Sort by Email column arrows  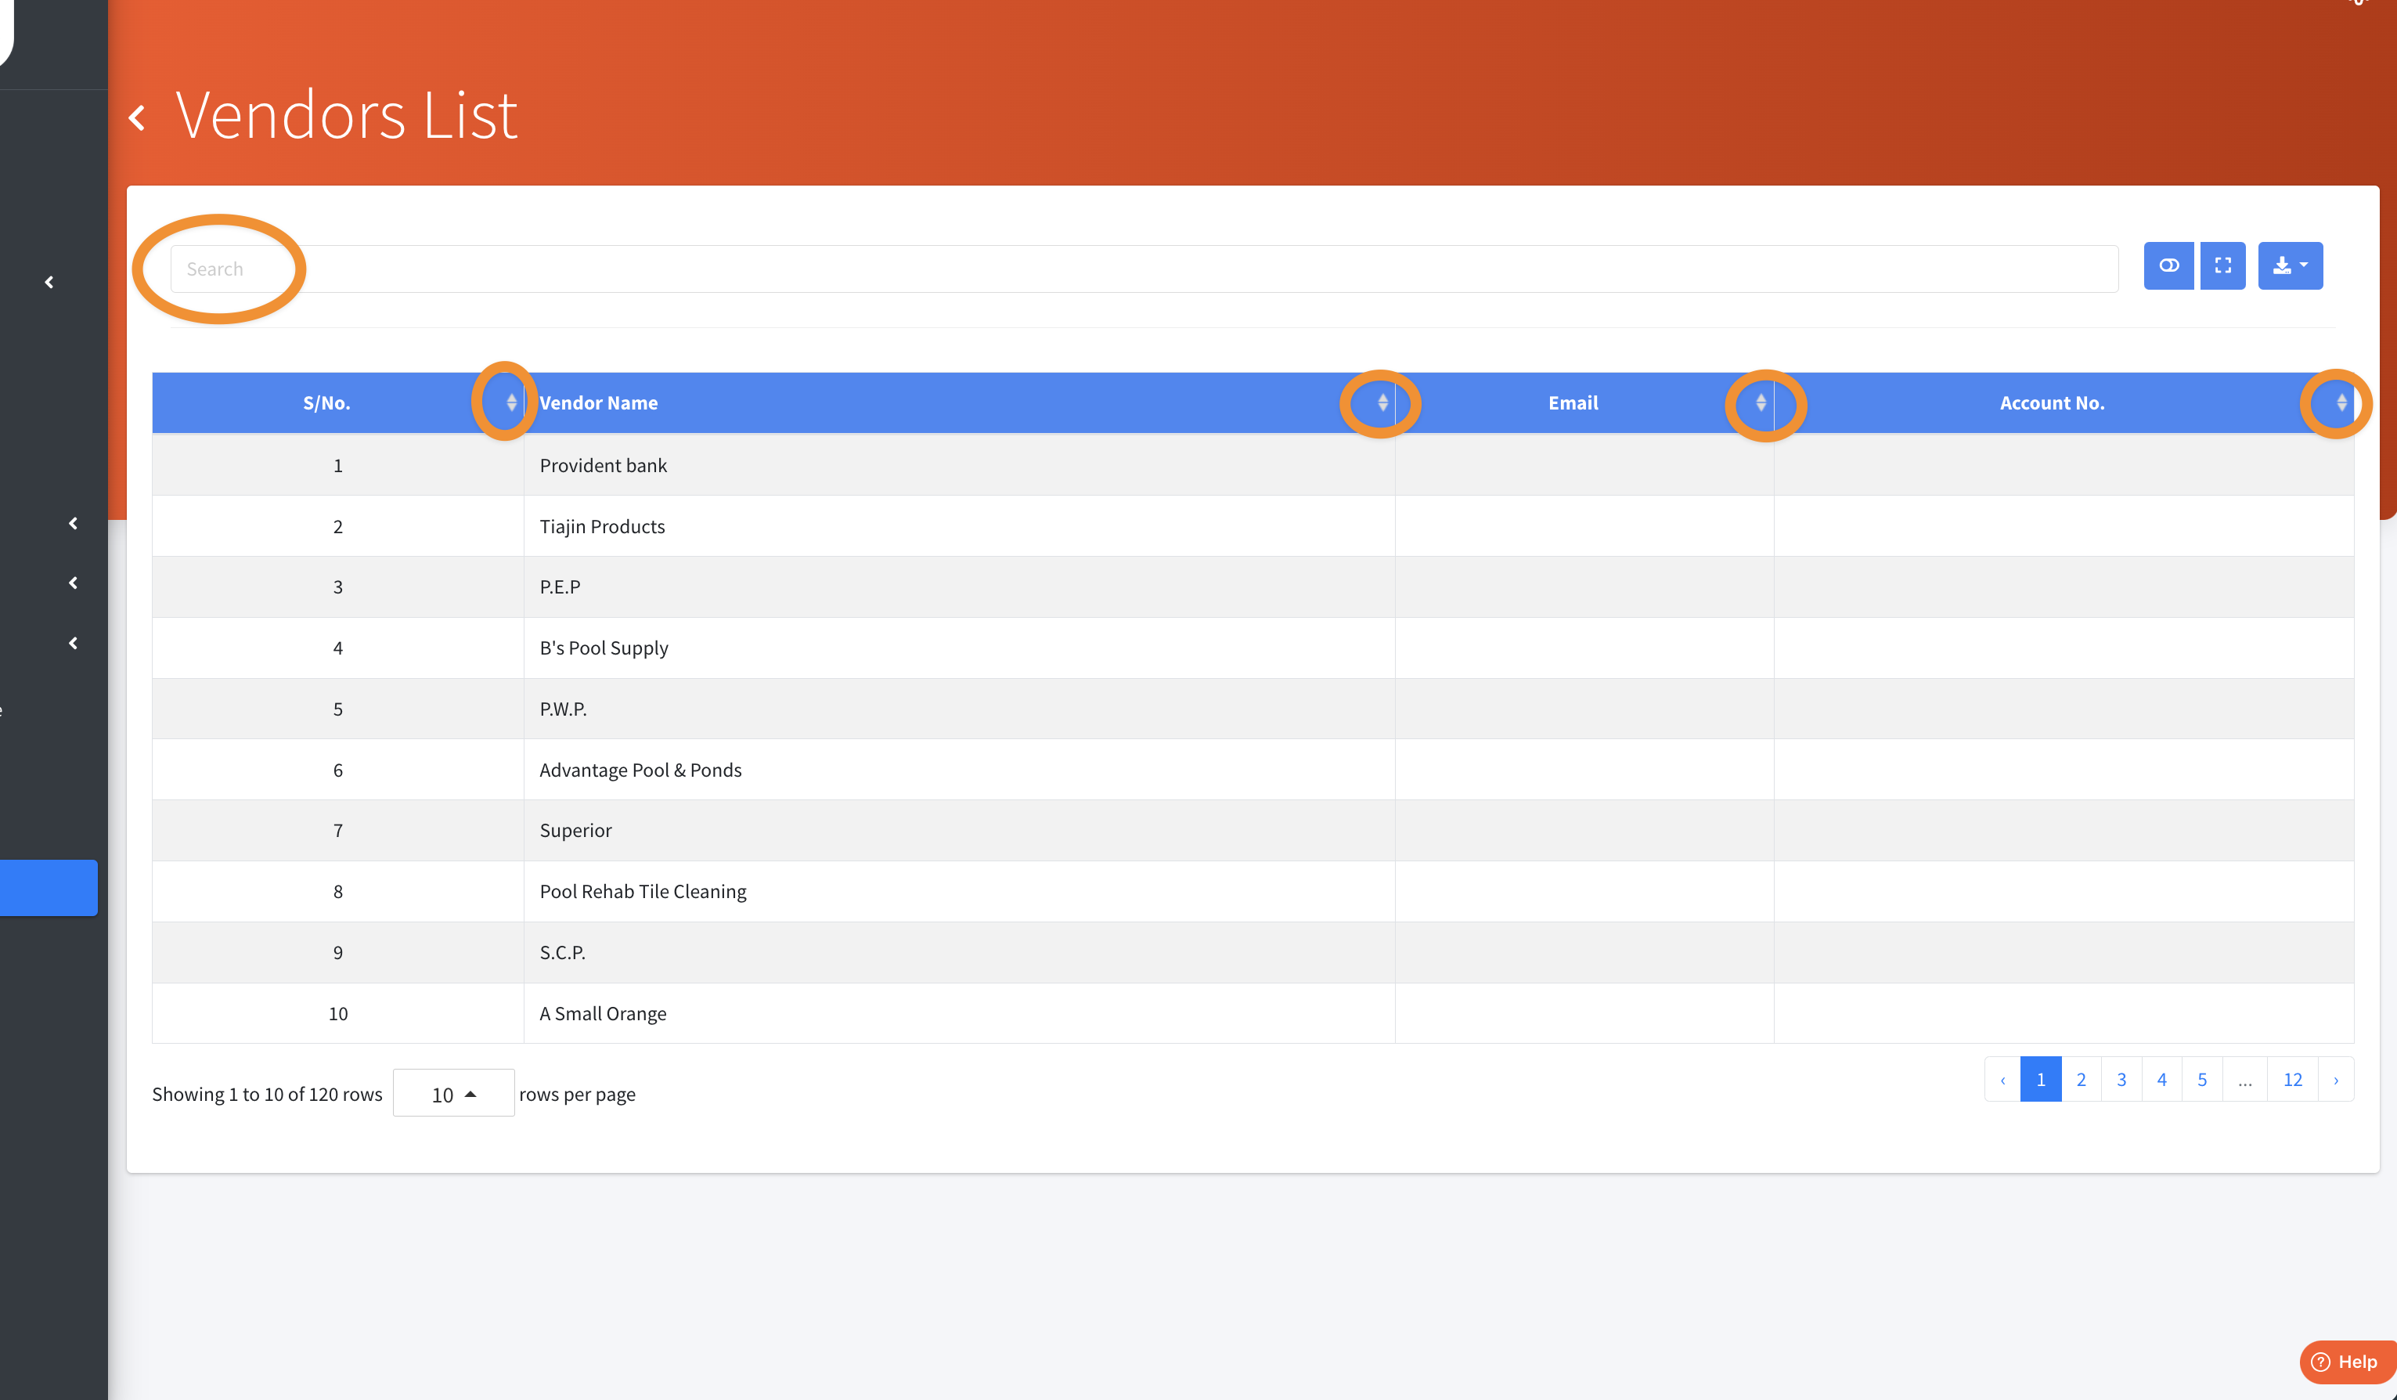click(1761, 402)
